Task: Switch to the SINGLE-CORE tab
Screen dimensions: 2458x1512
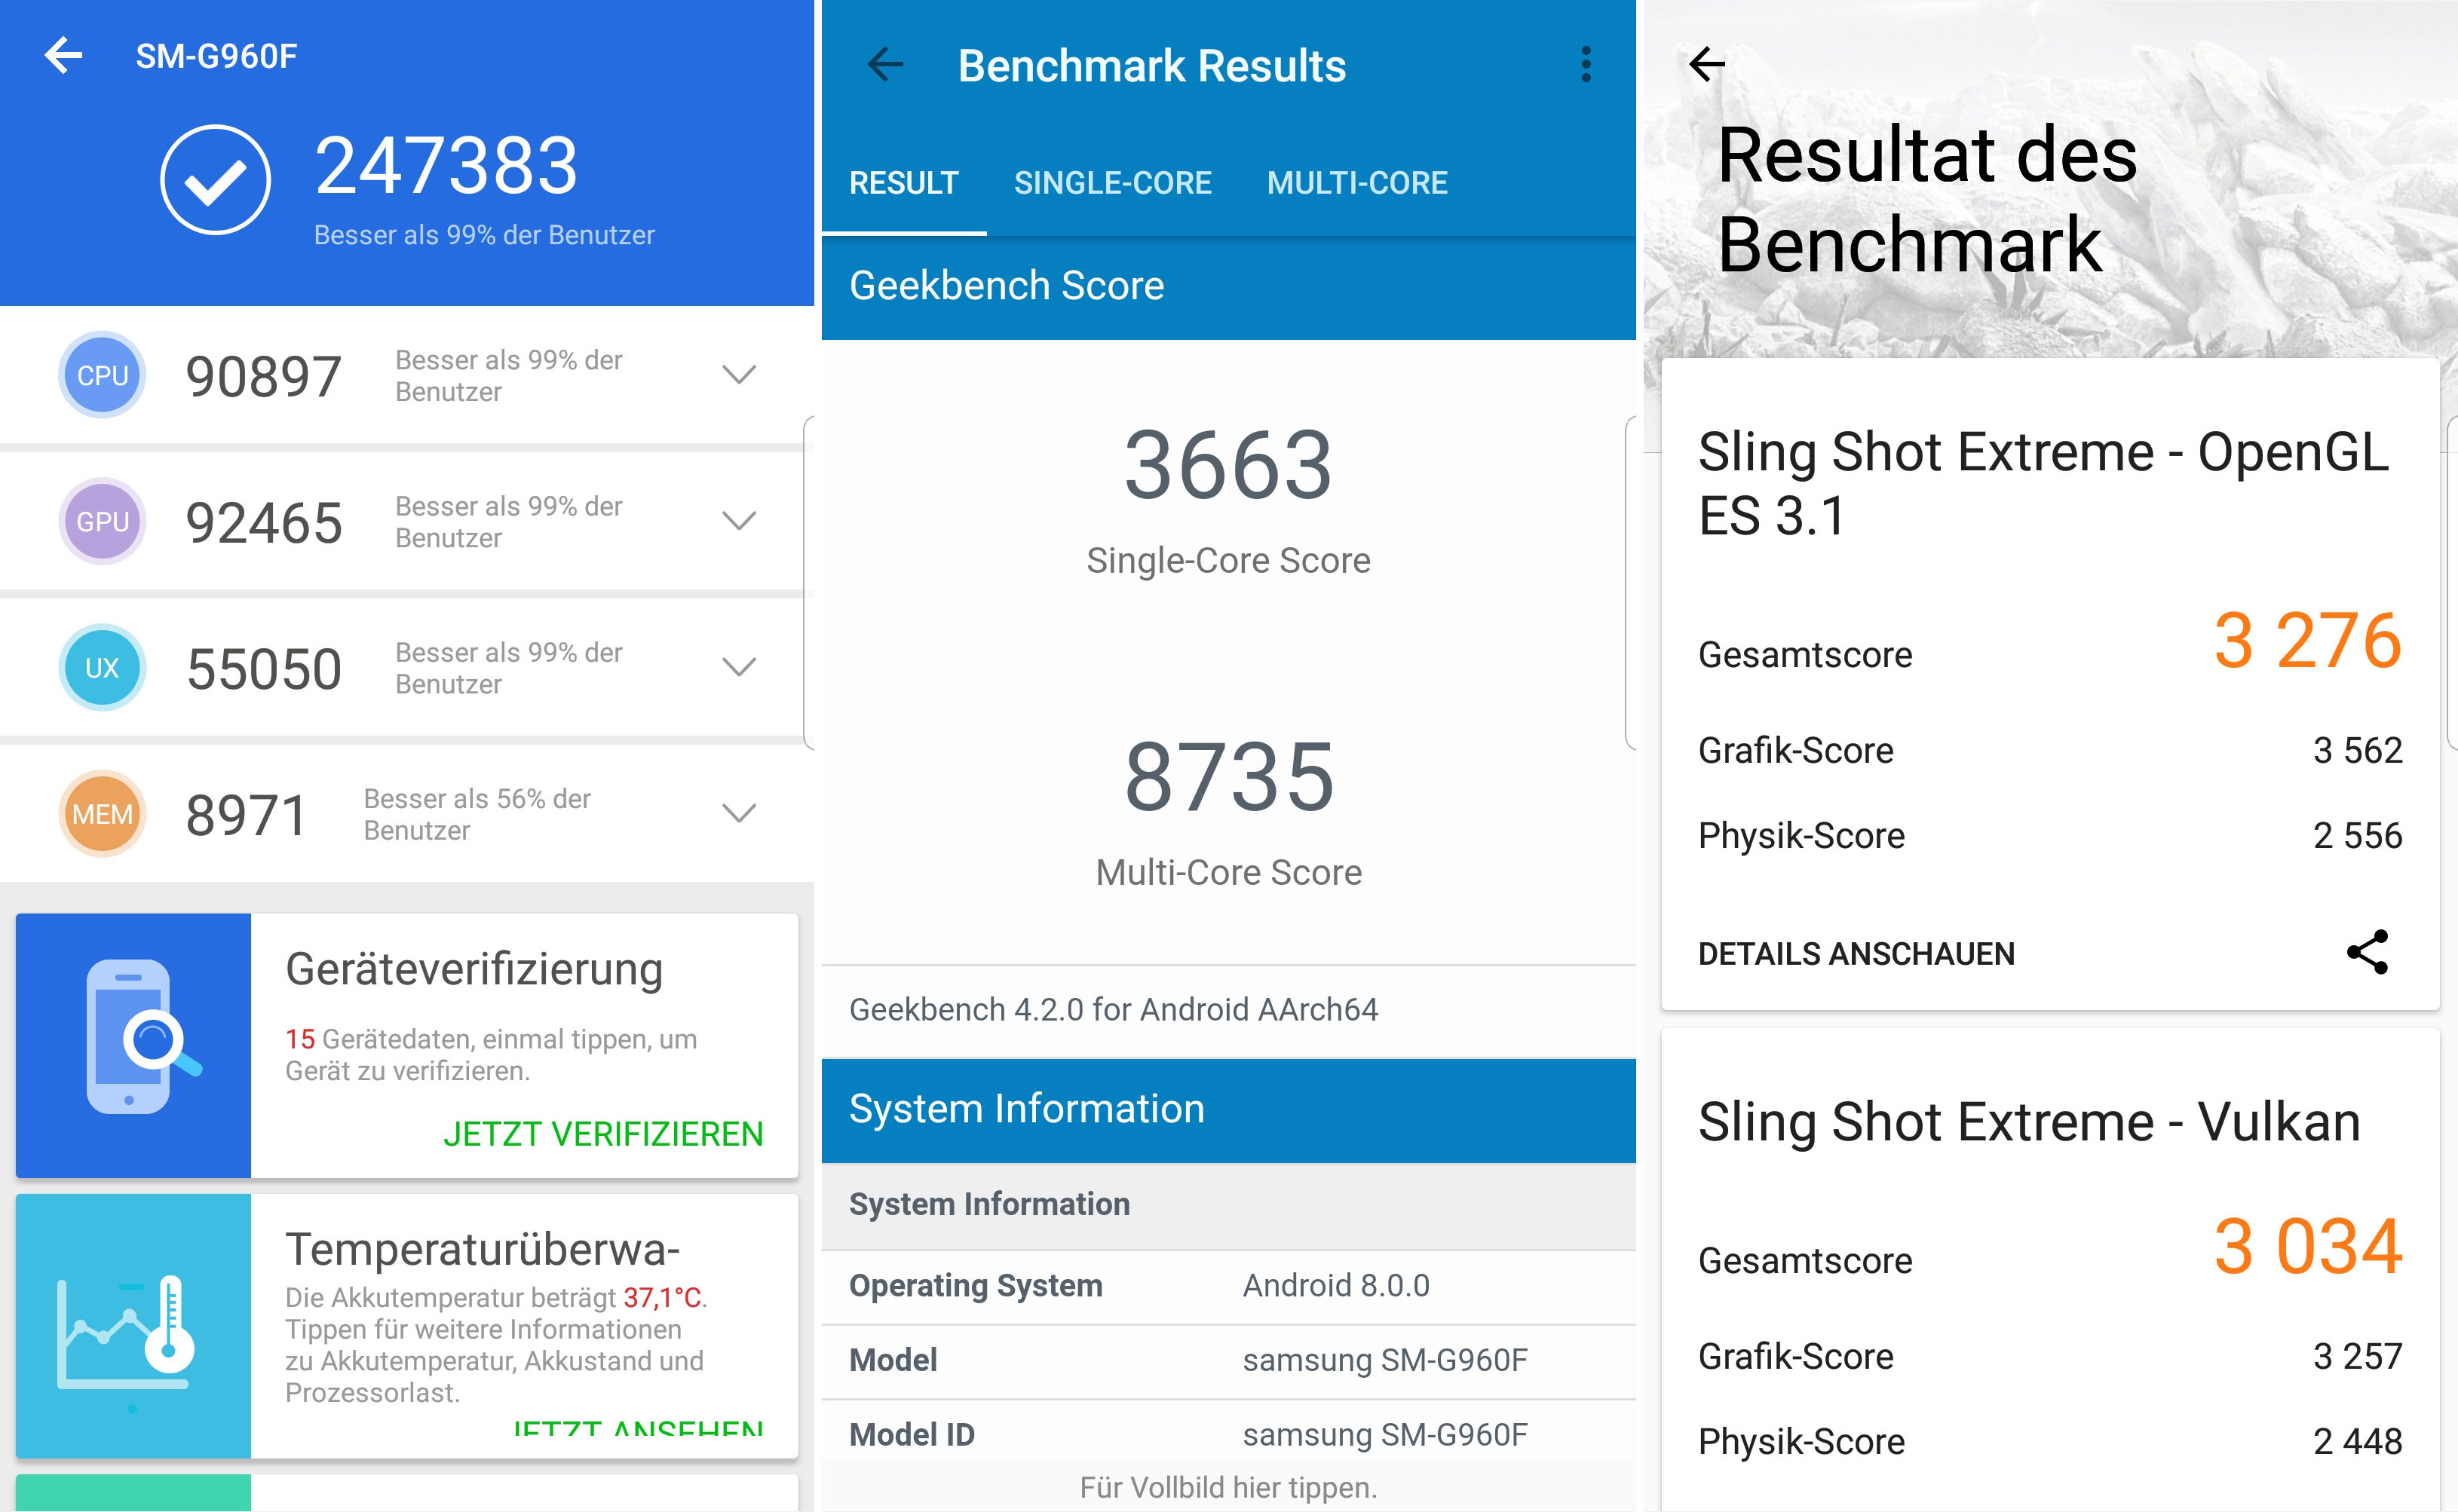Action: pyautogui.click(x=1112, y=183)
